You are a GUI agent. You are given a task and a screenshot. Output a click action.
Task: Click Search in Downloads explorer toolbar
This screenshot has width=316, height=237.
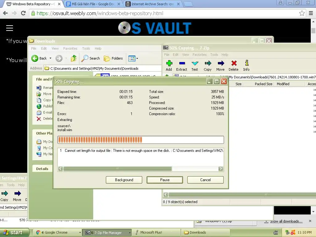tap(91, 58)
